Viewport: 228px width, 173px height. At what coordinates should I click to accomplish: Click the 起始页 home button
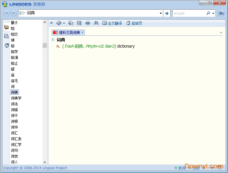134,23
